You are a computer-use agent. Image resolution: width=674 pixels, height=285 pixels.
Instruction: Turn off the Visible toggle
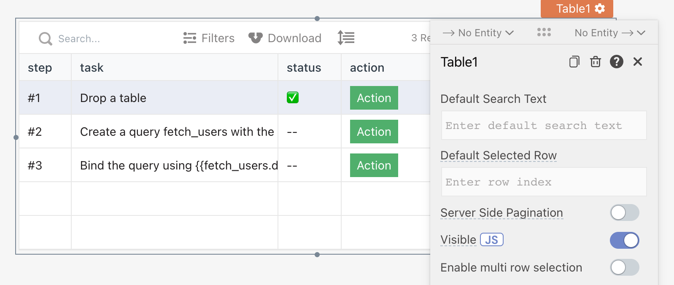(x=624, y=240)
